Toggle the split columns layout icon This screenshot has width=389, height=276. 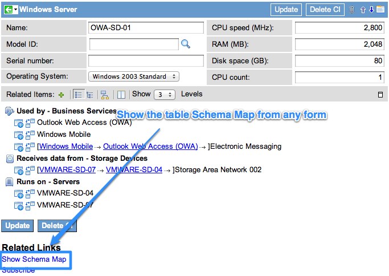(x=121, y=95)
